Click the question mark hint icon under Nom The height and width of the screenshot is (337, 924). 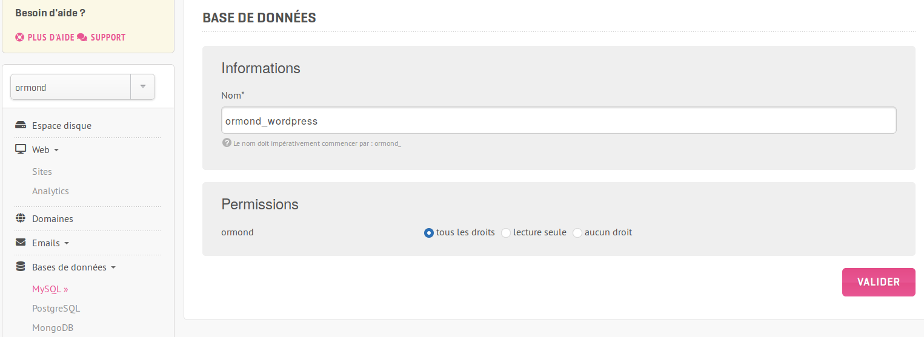click(x=227, y=143)
